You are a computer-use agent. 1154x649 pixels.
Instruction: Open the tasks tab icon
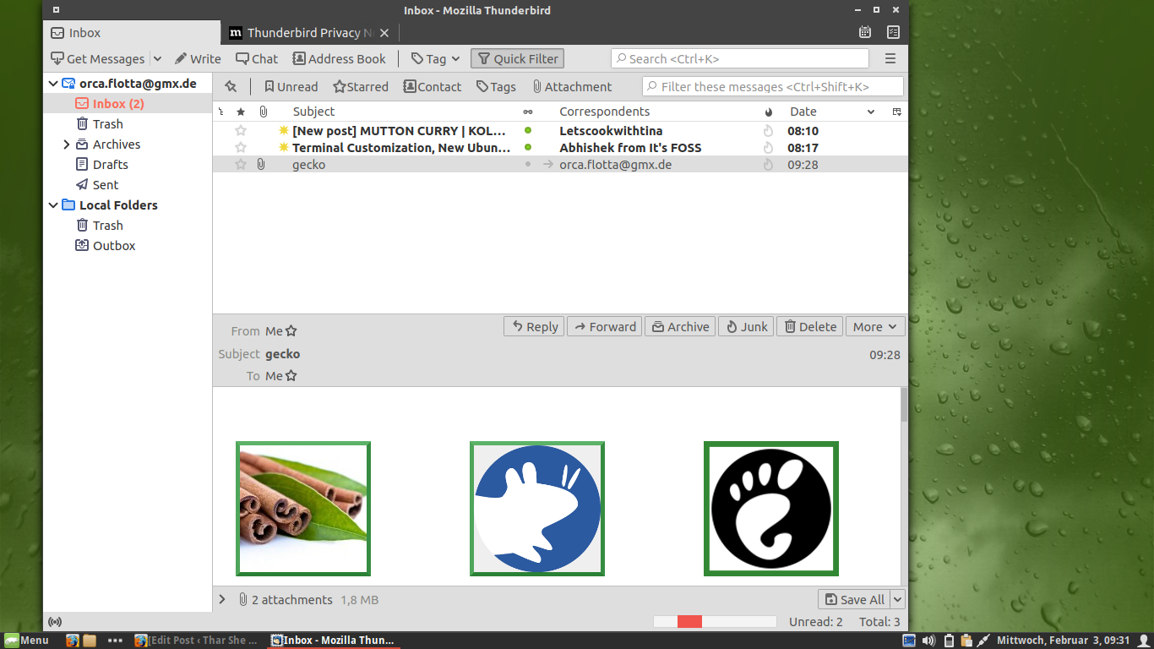(x=894, y=32)
